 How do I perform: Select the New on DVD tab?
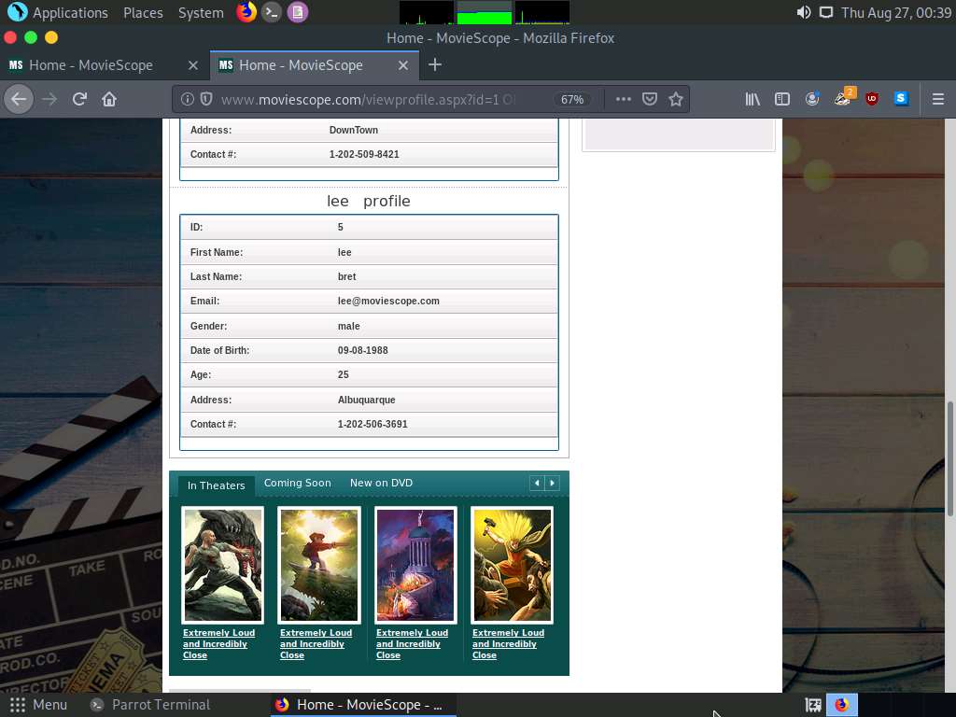coord(381,483)
